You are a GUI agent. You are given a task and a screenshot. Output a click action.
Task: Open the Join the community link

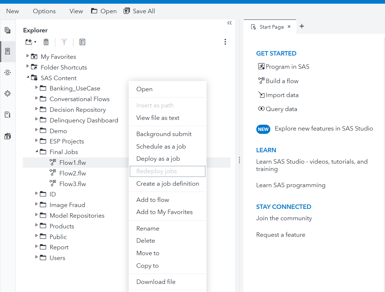(284, 218)
